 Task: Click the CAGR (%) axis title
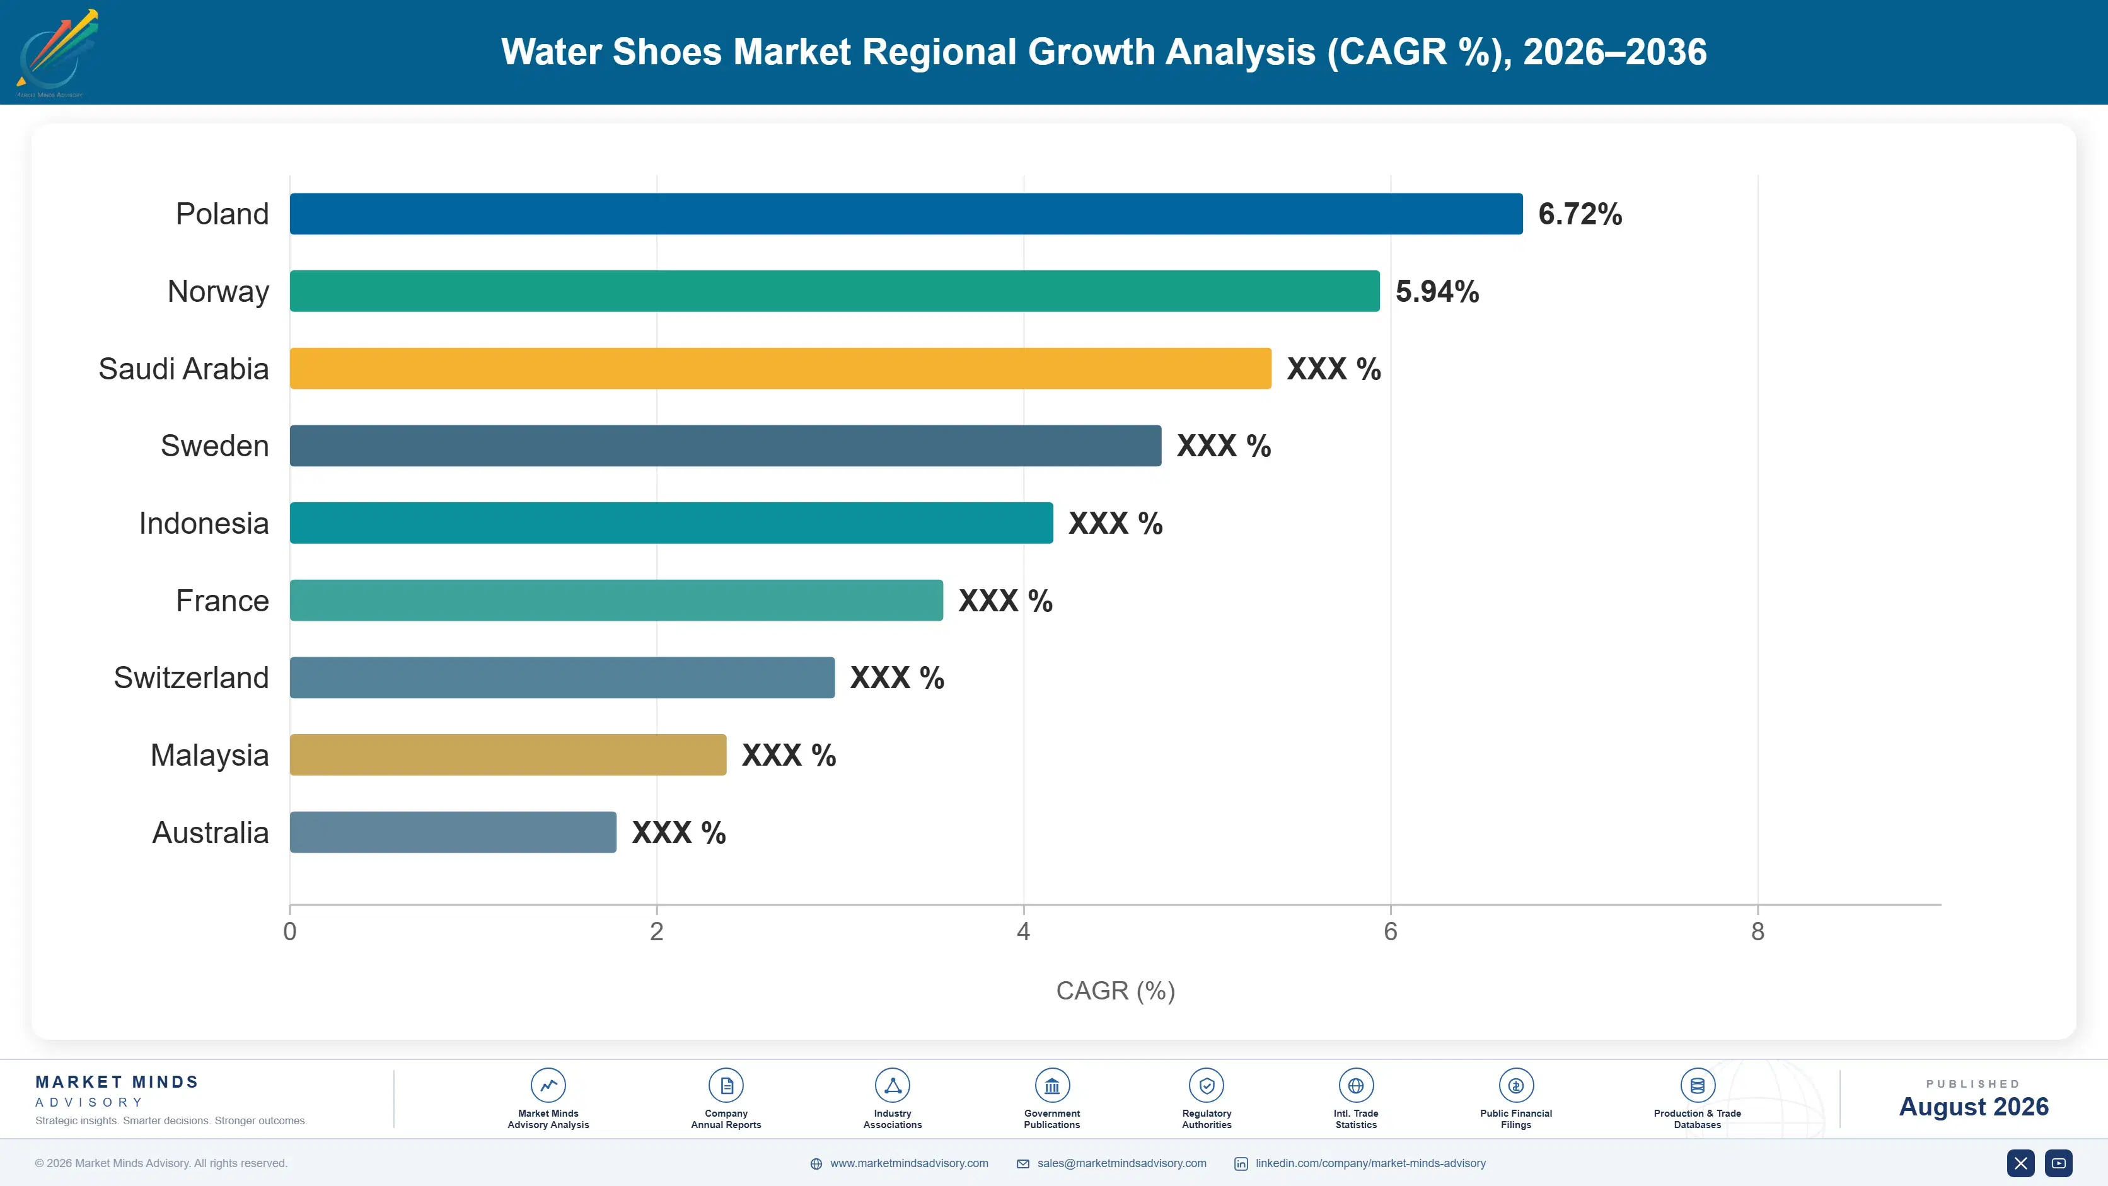[1115, 991]
